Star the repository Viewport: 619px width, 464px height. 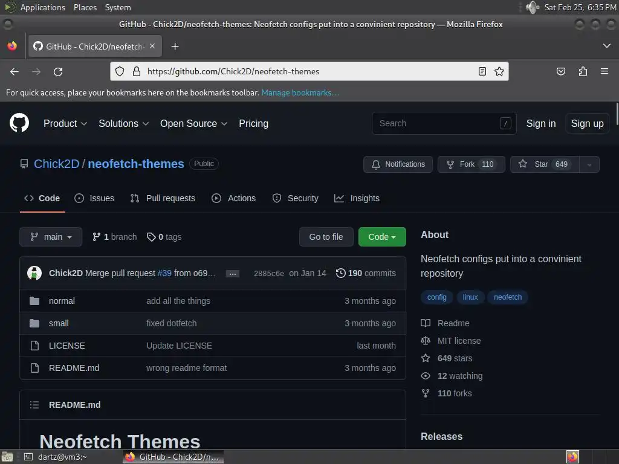coord(545,164)
